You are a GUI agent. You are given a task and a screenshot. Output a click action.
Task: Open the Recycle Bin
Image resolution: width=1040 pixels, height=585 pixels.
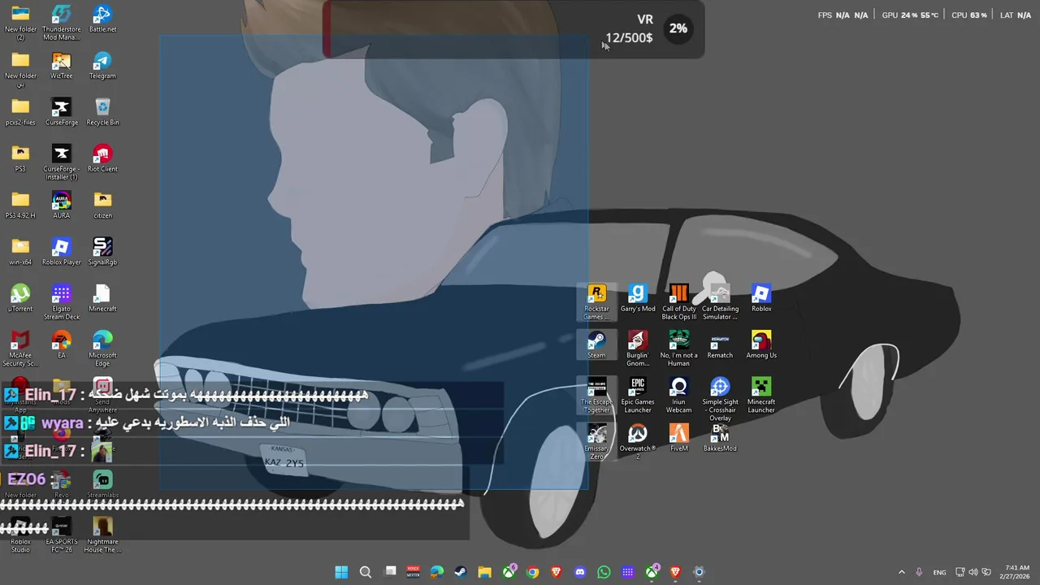coord(102,112)
